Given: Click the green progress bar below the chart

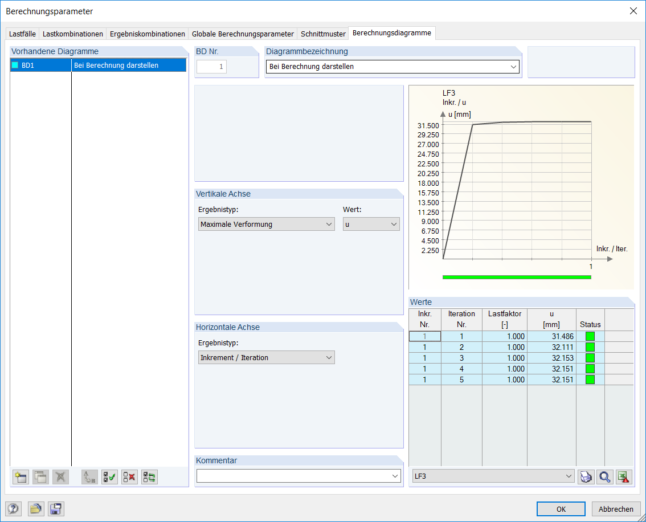Looking at the screenshot, I should pos(517,278).
